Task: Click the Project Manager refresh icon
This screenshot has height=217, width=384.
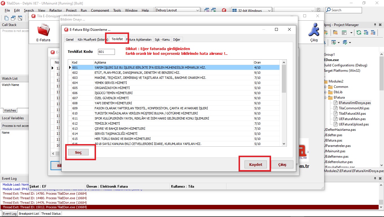Action: coord(359,32)
